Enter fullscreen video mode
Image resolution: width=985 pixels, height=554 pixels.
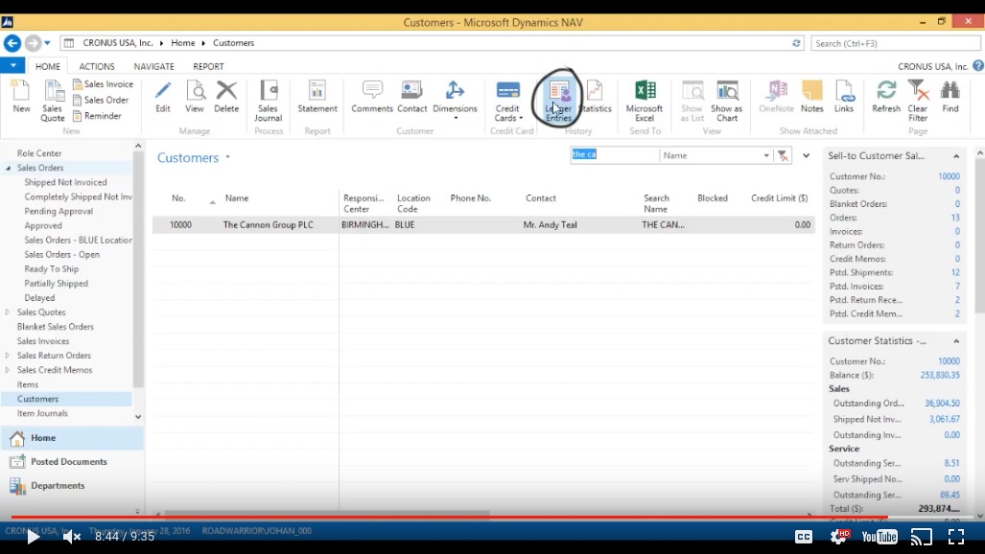coord(956,537)
